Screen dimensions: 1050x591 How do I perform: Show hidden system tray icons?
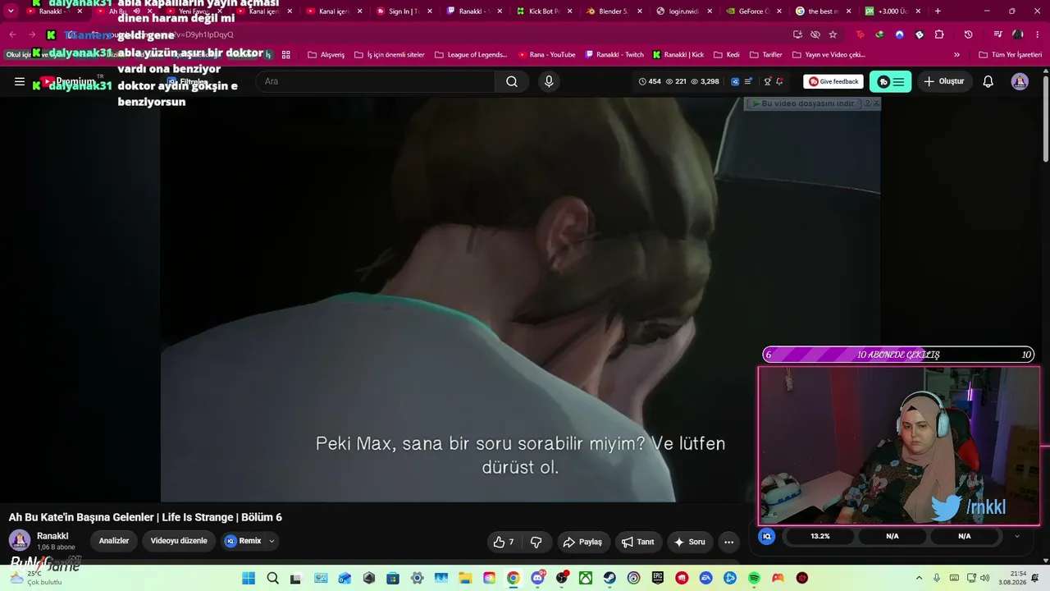tap(919, 578)
